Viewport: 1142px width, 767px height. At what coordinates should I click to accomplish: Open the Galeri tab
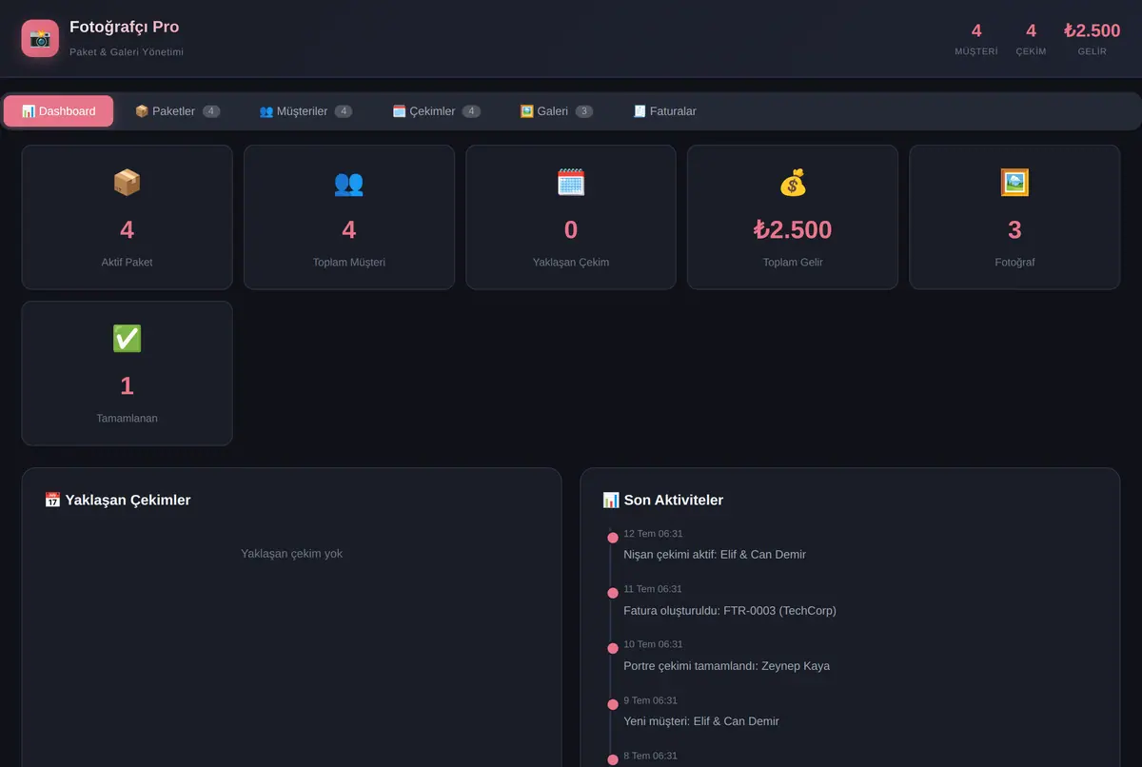[x=556, y=111]
